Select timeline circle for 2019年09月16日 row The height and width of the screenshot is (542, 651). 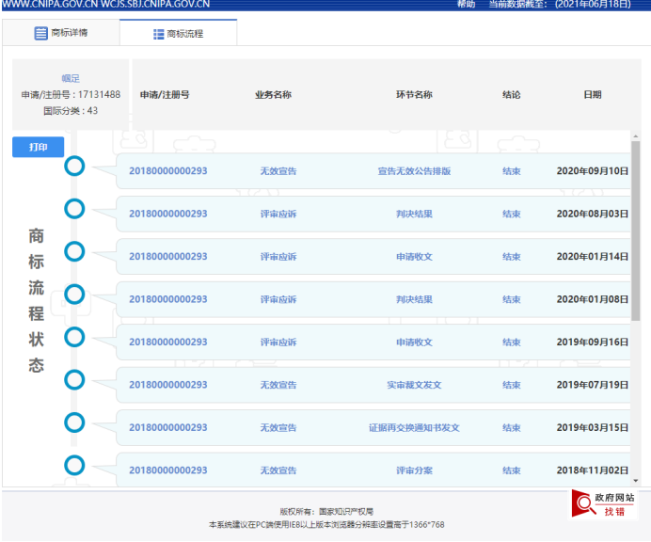74,337
